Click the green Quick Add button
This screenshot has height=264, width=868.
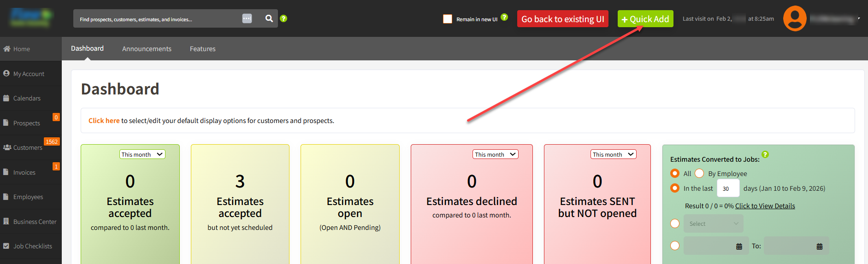click(645, 19)
